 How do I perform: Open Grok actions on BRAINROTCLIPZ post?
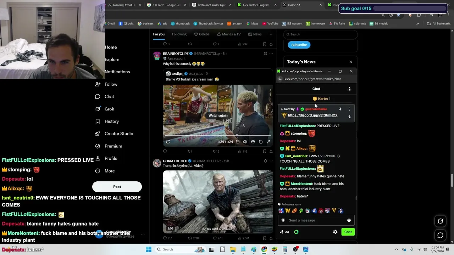(265, 53)
